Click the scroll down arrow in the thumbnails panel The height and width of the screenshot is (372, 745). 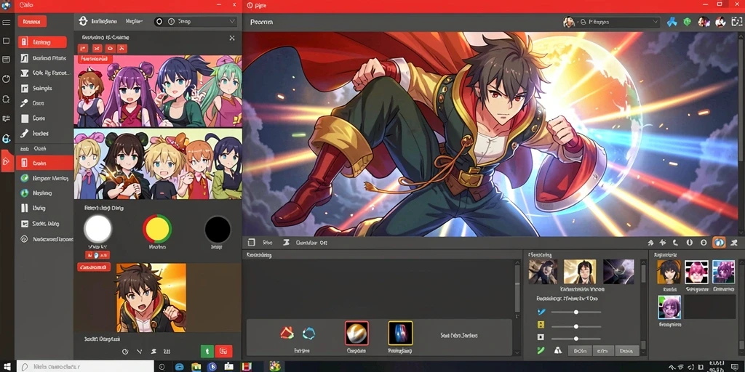click(x=644, y=354)
